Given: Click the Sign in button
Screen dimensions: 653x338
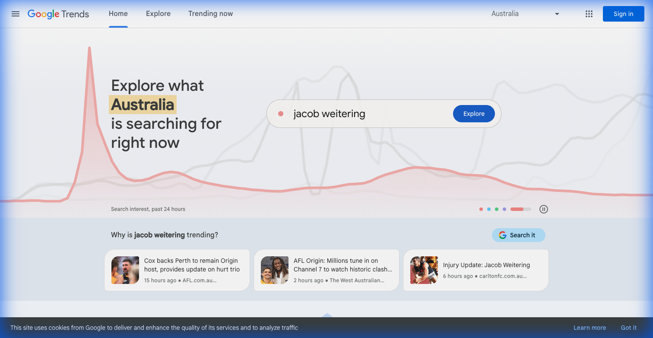Looking at the screenshot, I should click(623, 14).
